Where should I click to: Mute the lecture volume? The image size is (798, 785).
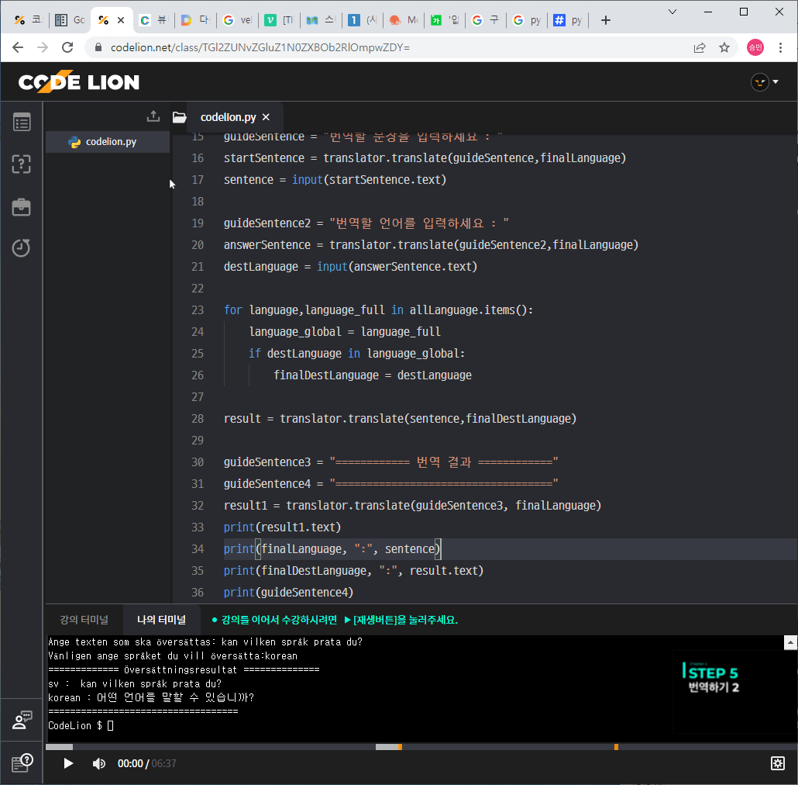pyautogui.click(x=98, y=763)
